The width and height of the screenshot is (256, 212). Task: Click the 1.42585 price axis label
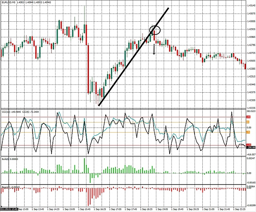click(x=251, y=68)
